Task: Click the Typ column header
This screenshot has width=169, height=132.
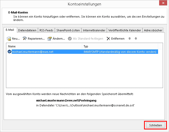Action: 122,46
